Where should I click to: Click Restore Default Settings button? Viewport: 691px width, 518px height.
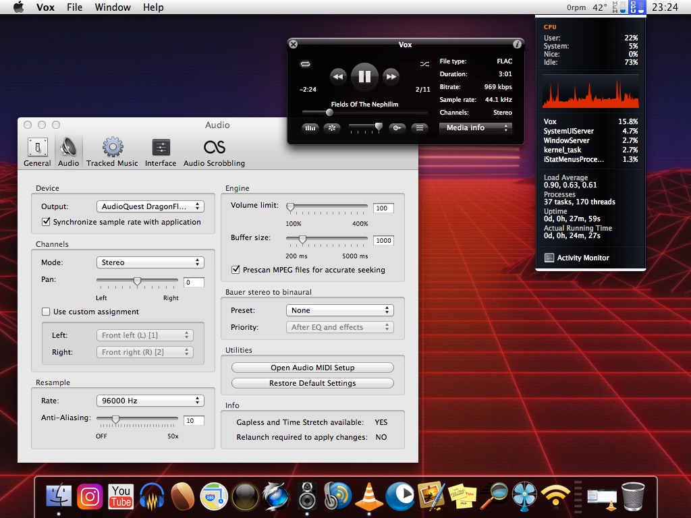[312, 383]
